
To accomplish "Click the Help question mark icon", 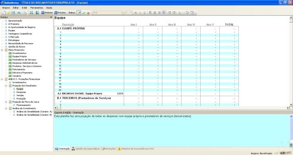I will [37, 13].
